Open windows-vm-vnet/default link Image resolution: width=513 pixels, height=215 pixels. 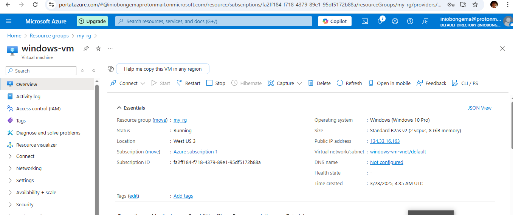[x=398, y=152]
